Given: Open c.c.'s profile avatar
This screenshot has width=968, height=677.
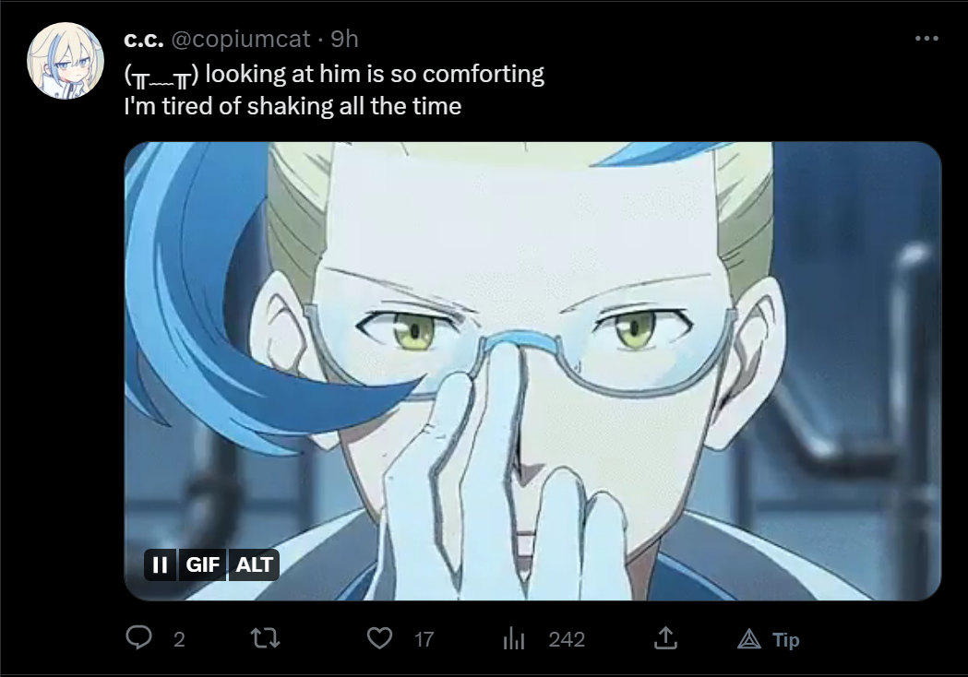Looking at the screenshot, I should (x=66, y=61).
